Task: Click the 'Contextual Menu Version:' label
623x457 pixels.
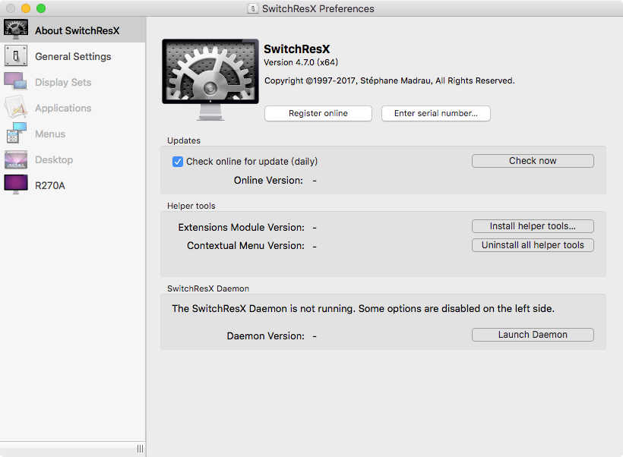Action: [x=245, y=246]
